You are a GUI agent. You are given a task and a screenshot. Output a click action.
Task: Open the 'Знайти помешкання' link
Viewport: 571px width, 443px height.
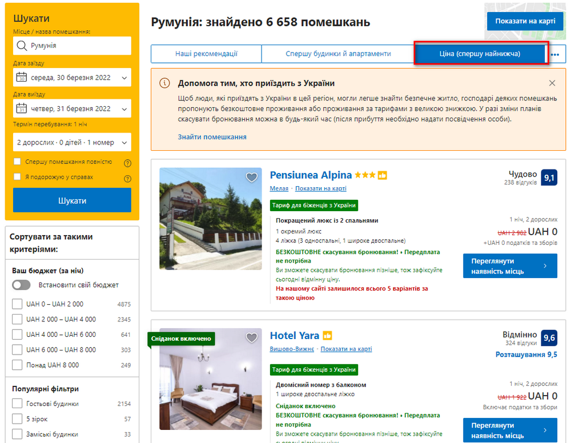click(x=212, y=137)
